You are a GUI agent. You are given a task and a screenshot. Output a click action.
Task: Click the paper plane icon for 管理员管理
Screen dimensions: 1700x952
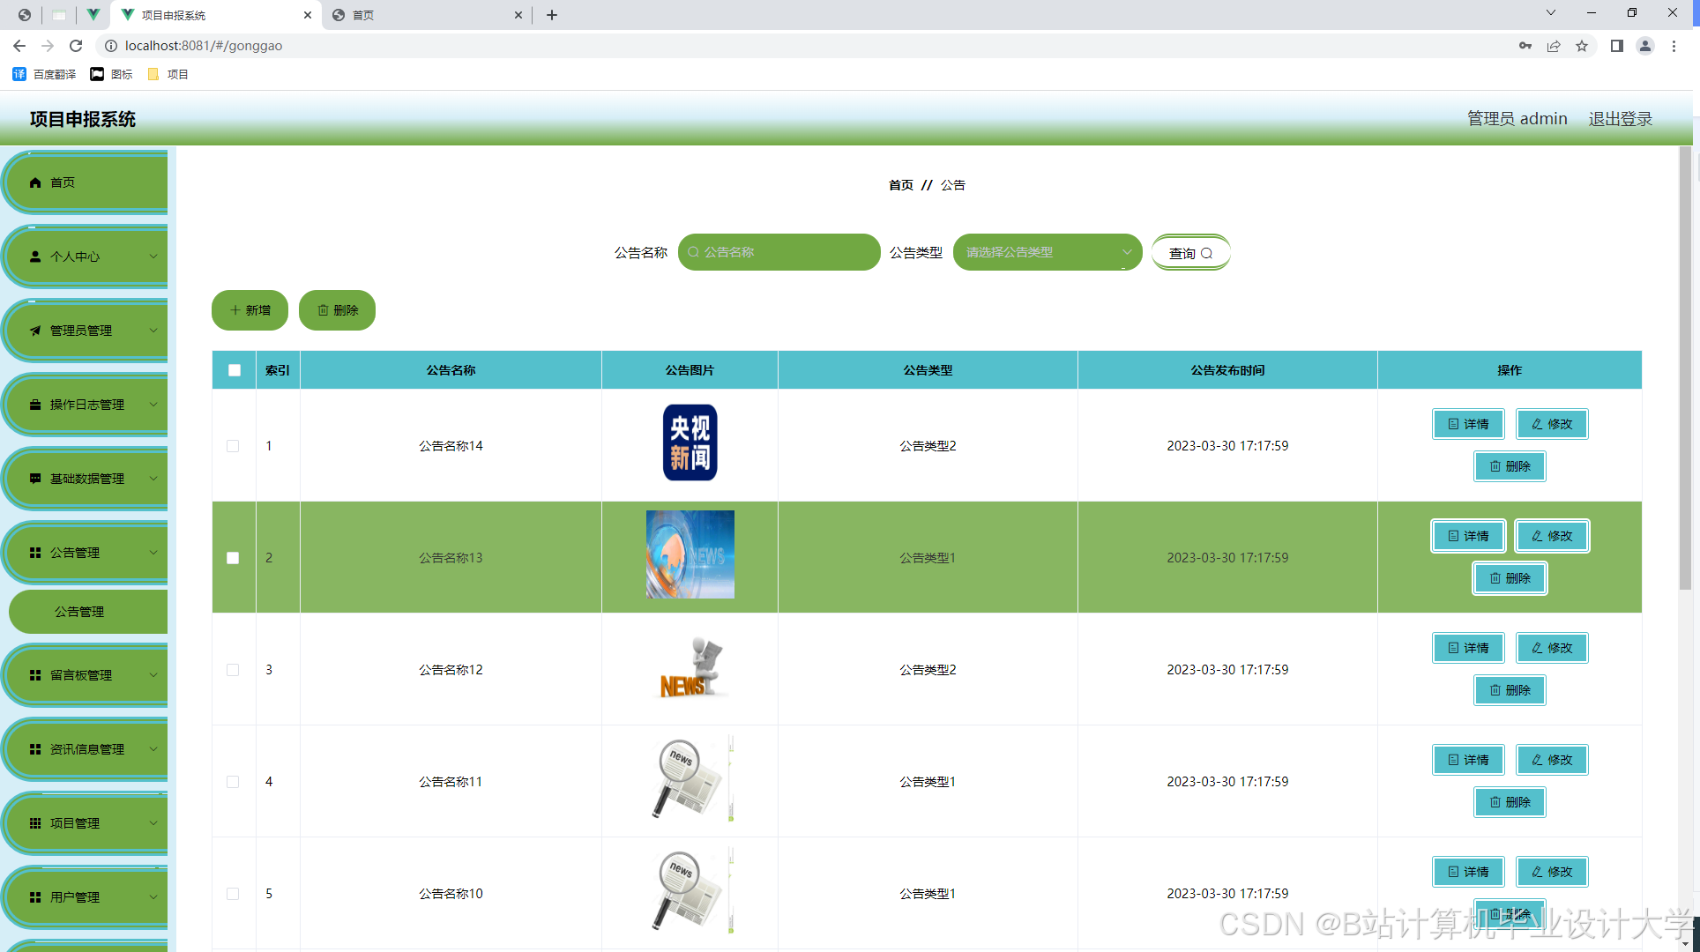[x=35, y=331]
